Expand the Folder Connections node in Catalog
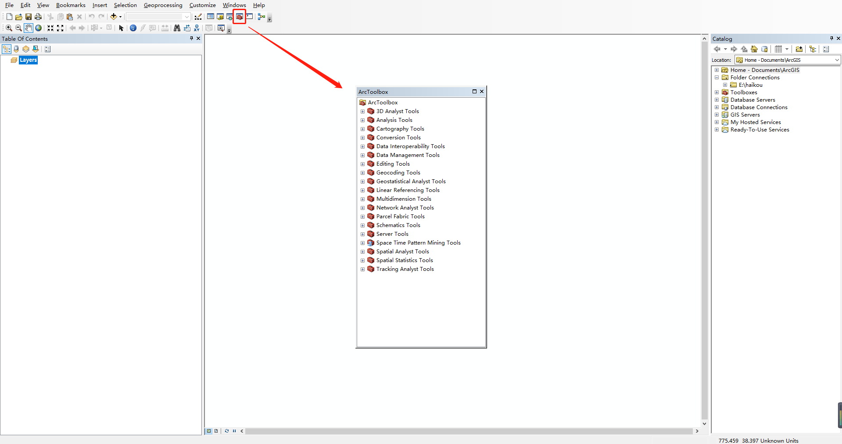The width and height of the screenshot is (842, 444). (717, 77)
